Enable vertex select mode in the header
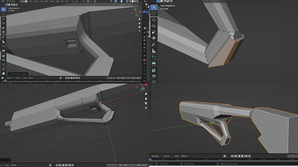 coord(21,1)
